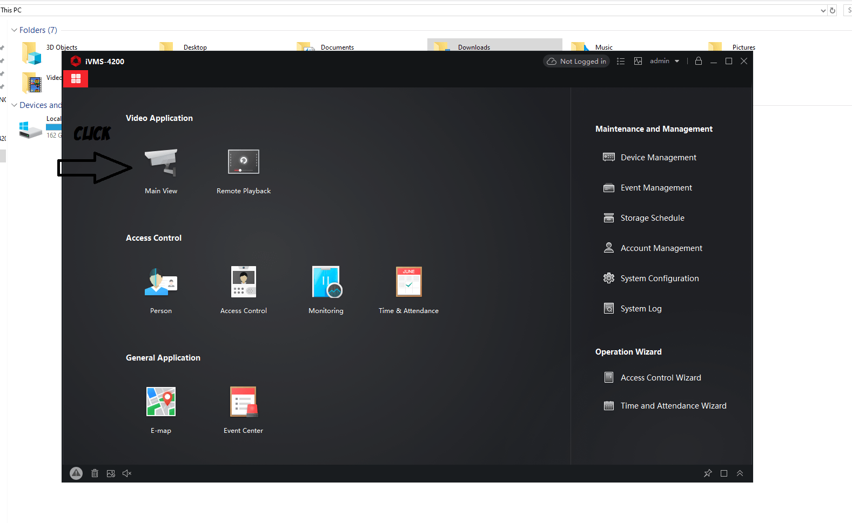Select the Documents folder in File Explorer
Image resolution: width=852 pixels, height=523 pixels.
click(x=326, y=46)
